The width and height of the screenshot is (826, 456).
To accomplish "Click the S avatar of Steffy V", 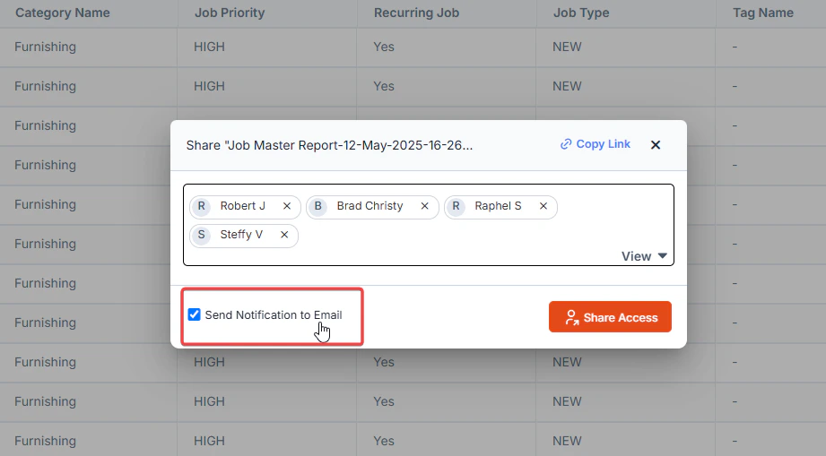I will [201, 235].
